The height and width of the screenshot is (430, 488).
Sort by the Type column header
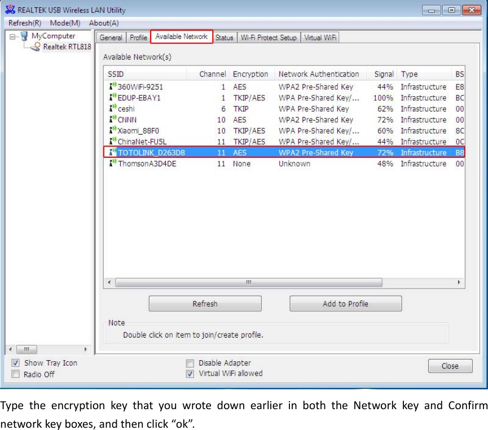coord(424,74)
